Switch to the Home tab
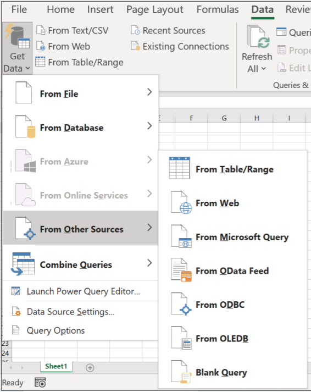The width and height of the screenshot is (311, 392). pos(60,9)
